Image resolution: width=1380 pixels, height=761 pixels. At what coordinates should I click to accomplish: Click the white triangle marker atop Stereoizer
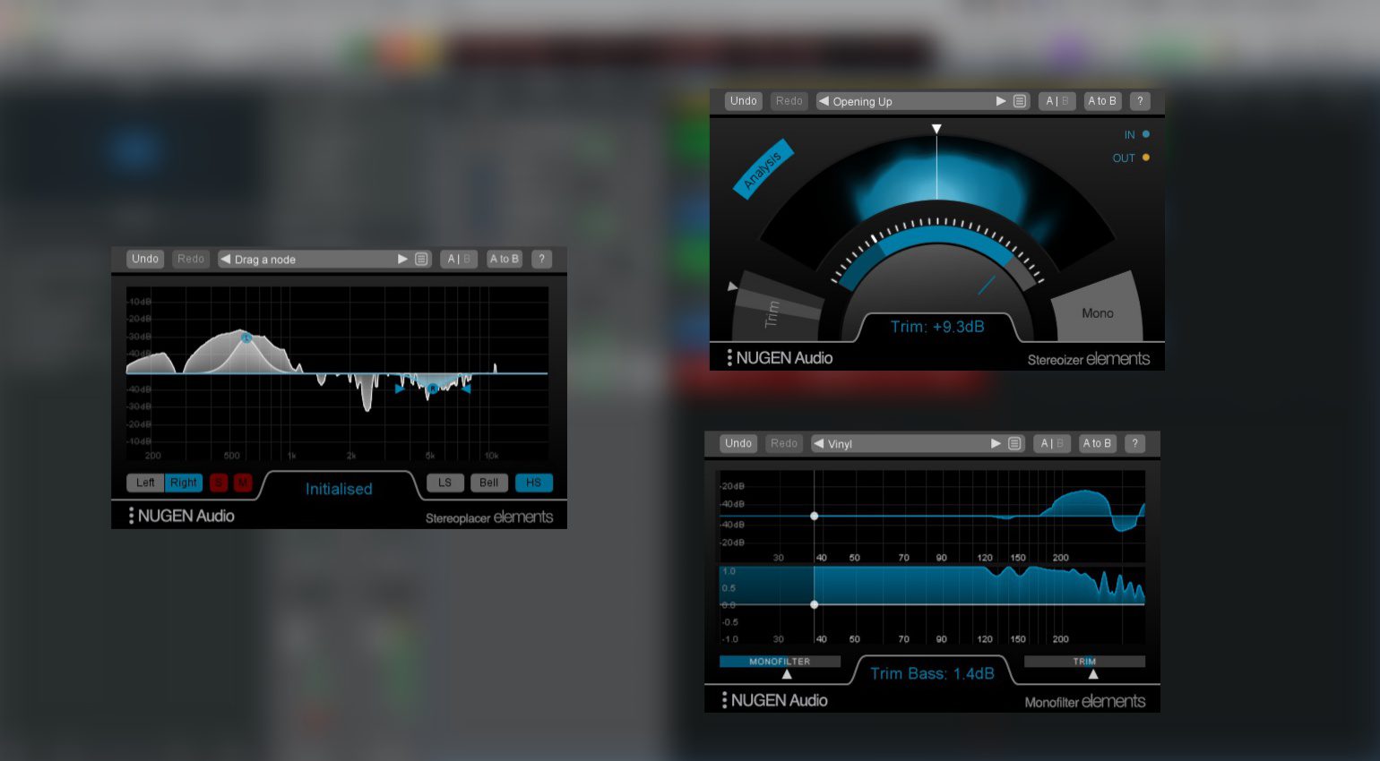pyautogui.click(x=936, y=129)
